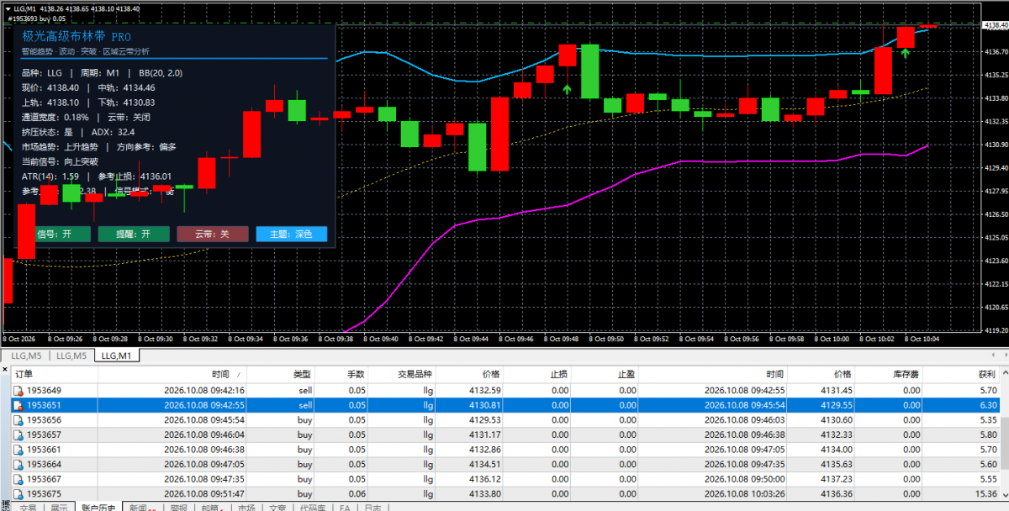
Task: Click the buy order icon for 1953675
Action: point(17,493)
